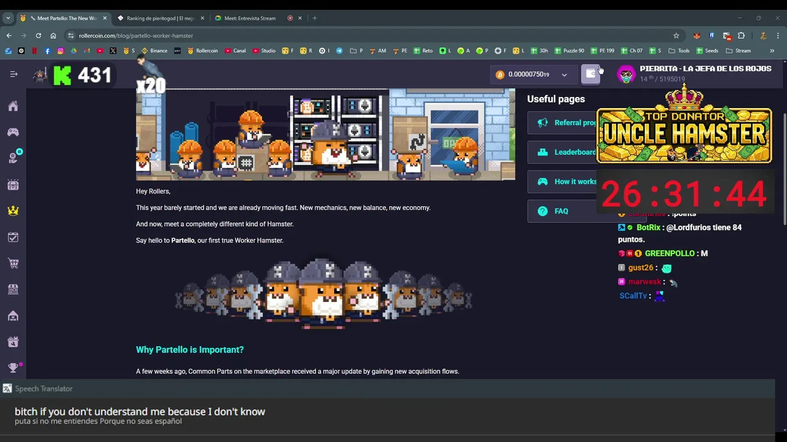This screenshot has height=442, width=787.
Task: Open the Canal YouTube bookmark
Action: (x=235, y=51)
